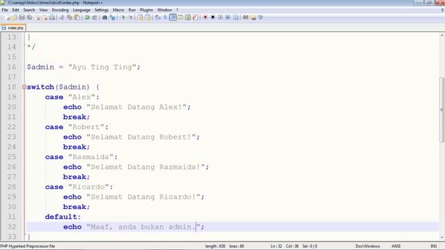Click Dos\Windows line ending in status bar
The width and height of the screenshot is (445, 250).
368,247
